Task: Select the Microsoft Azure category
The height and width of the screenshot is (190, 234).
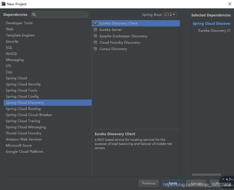Action: click(x=48, y=145)
